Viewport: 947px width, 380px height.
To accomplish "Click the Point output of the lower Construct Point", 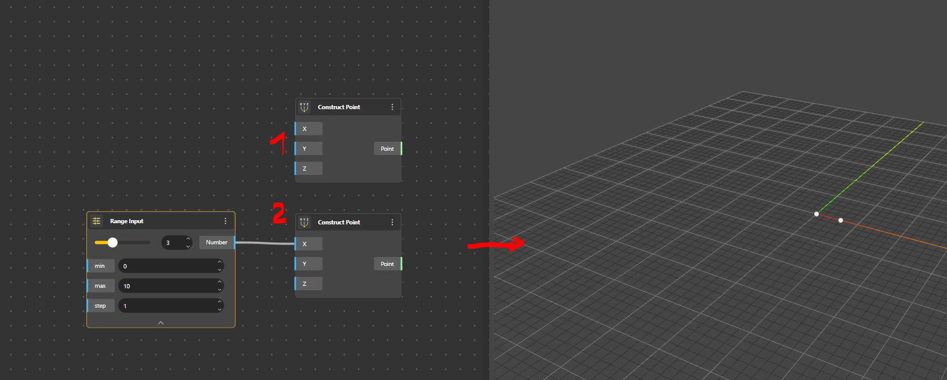I will [388, 264].
